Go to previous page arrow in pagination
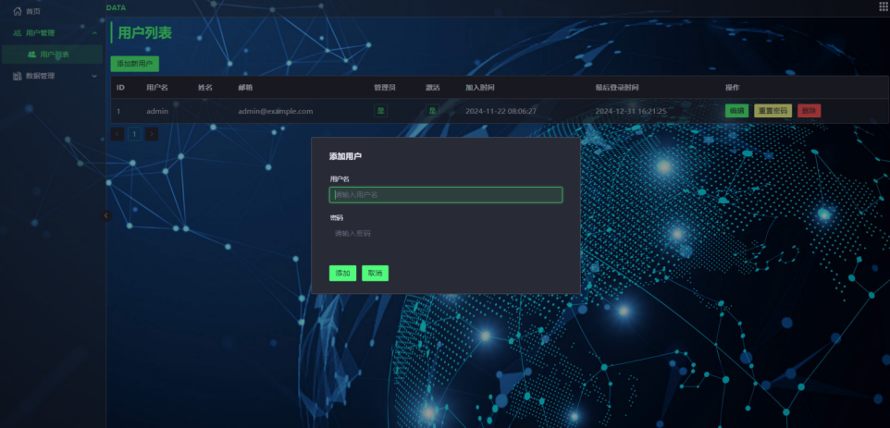Image resolution: width=890 pixels, height=428 pixels. coord(117,134)
